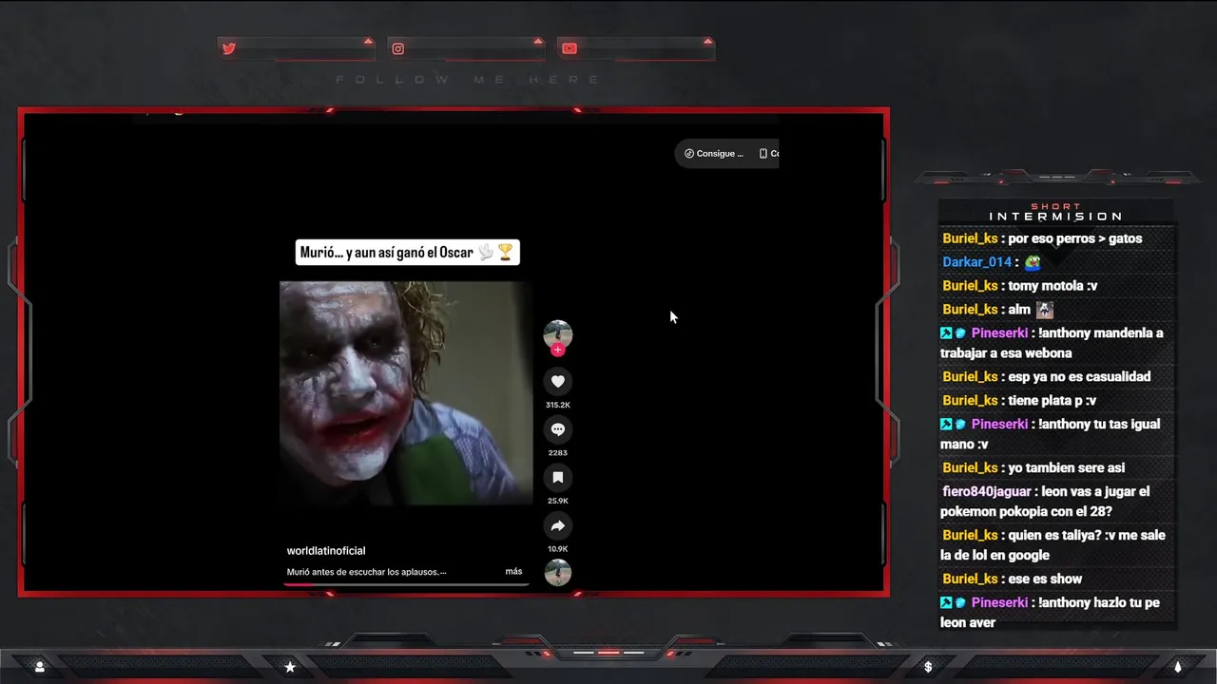Viewport: 1217px width, 684px height.
Task: Follow creator via red plus badge
Action: click(558, 350)
